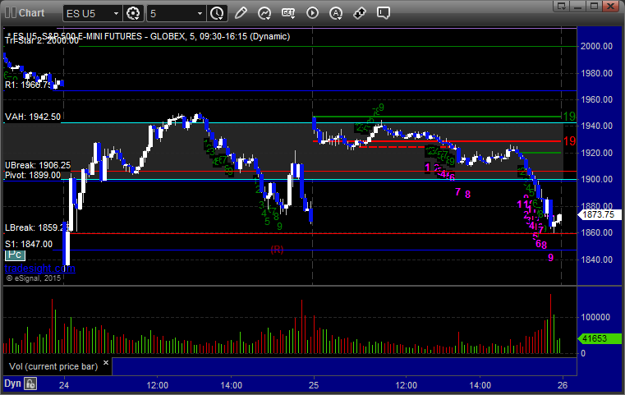Toggle the Dyn time lock icon
The width and height of the screenshot is (625, 395).
click(x=30, y=384)
